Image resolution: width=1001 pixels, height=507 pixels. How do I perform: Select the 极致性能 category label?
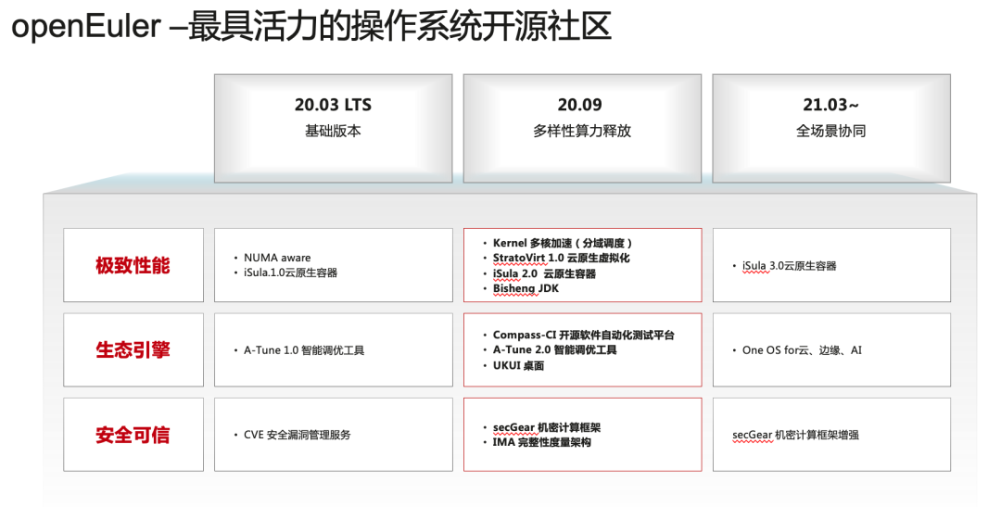pos(133,265)
